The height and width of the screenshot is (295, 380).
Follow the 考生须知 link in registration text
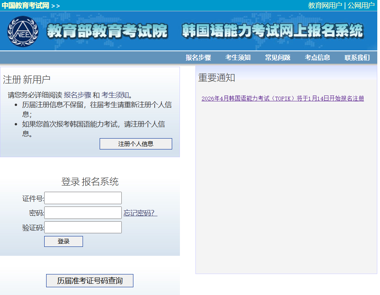115,95
